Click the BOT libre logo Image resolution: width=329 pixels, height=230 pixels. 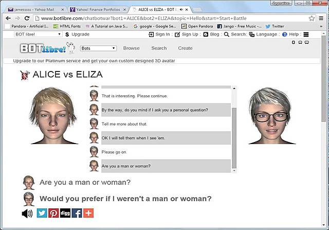click(x=47, y=48)
